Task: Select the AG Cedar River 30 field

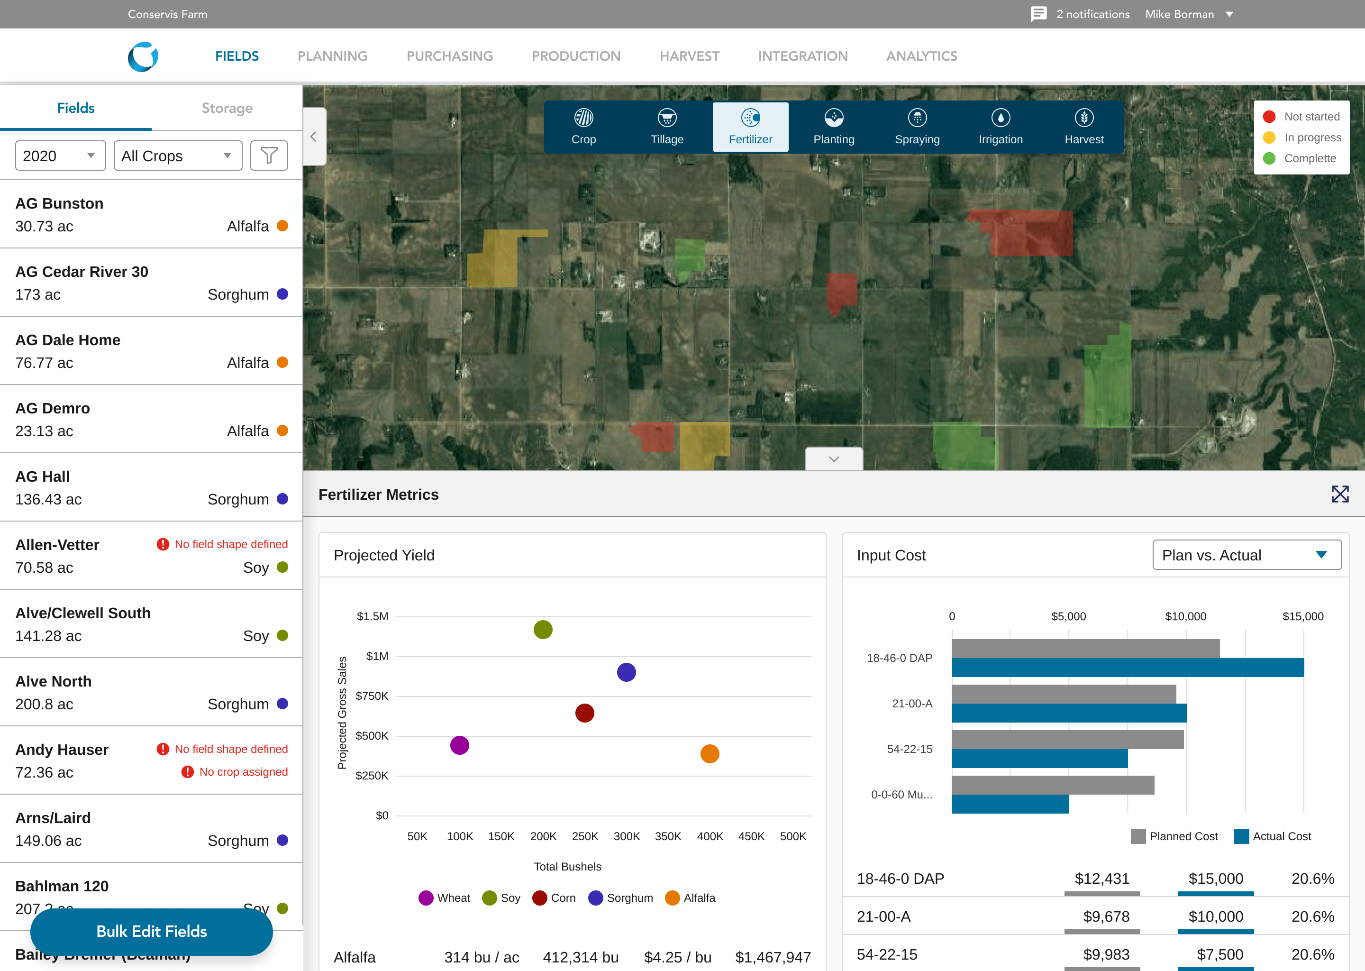Action: pyautogui.click(x=151, y=283)
